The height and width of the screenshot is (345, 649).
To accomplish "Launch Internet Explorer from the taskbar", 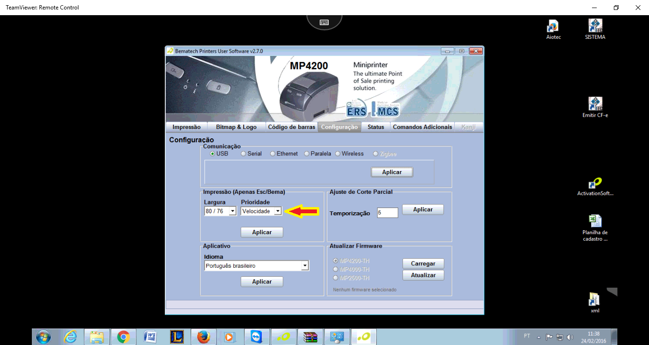I will (70, 337).
